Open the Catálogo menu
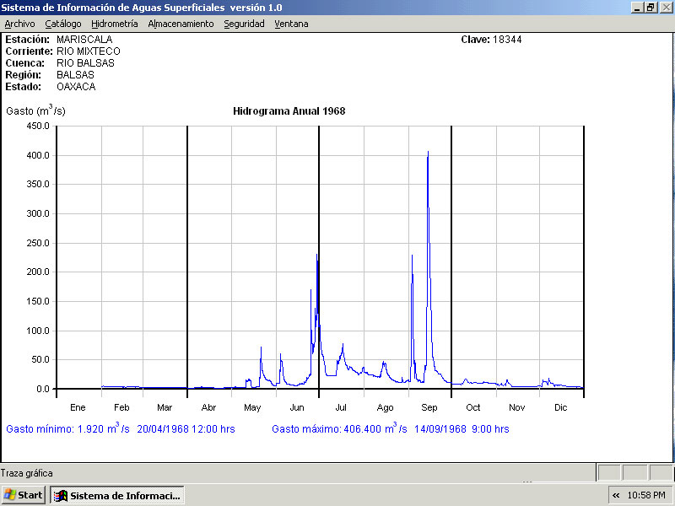Screen dimensions: 675x506 pyautogui.click(x=63, y=24)
